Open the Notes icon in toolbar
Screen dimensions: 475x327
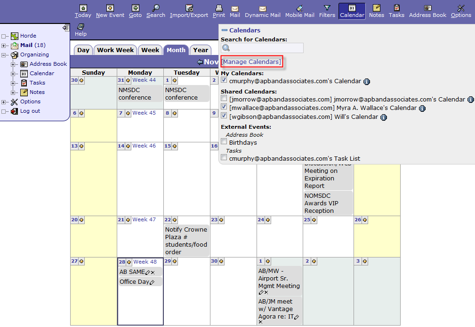pyautogui.click(x=377, y=8)
